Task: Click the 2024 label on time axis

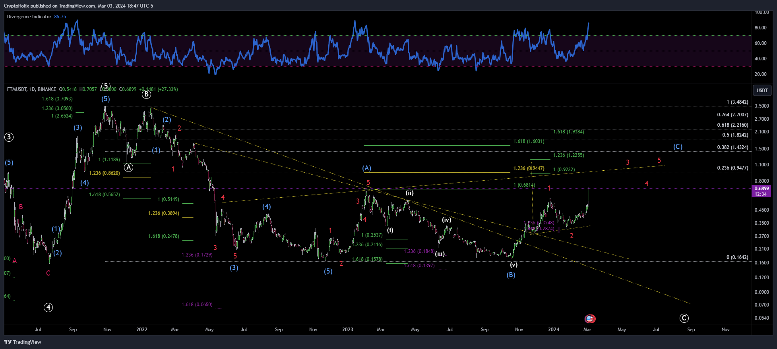Action: coord(553,330)
